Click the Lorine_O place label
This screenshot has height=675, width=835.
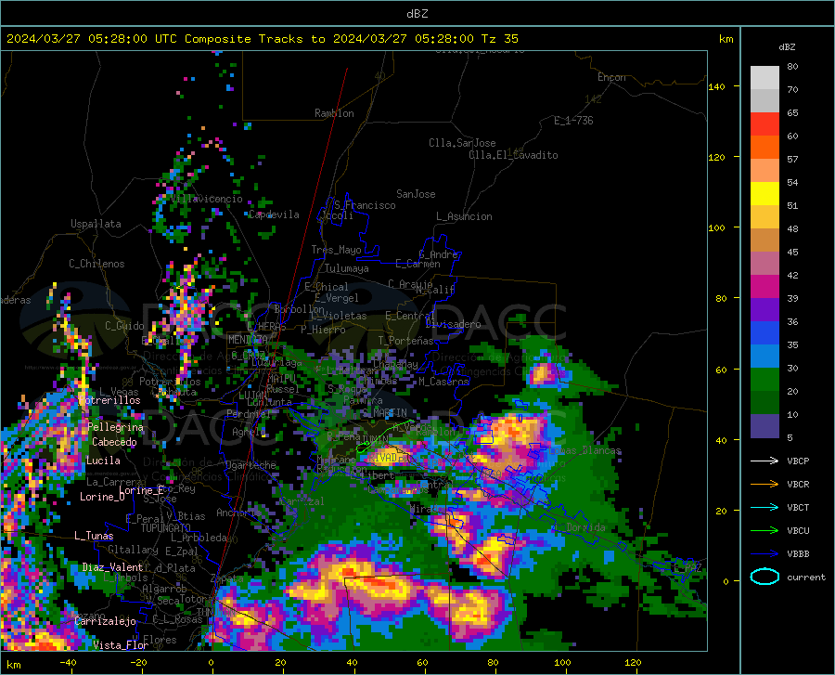[x=102, y=497]
